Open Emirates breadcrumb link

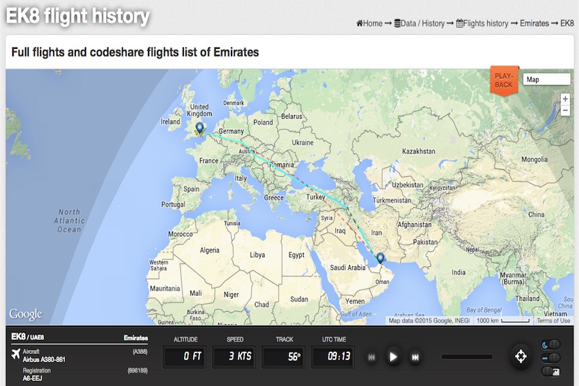[x=535, y=23]
